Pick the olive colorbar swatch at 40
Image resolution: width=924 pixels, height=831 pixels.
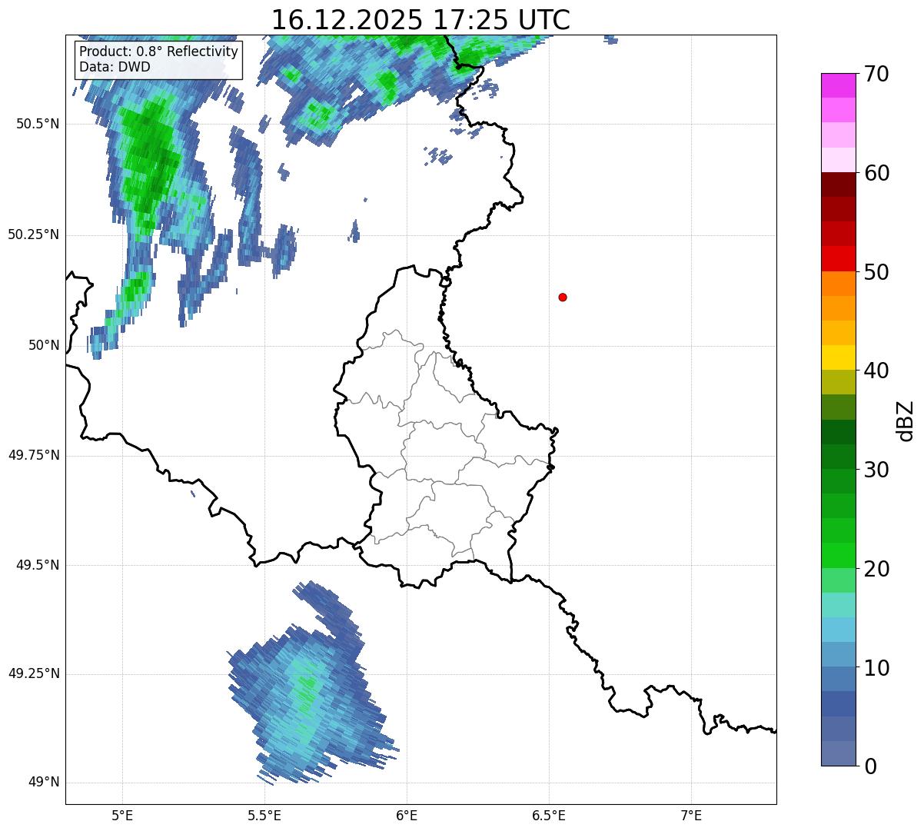[839, 383]
